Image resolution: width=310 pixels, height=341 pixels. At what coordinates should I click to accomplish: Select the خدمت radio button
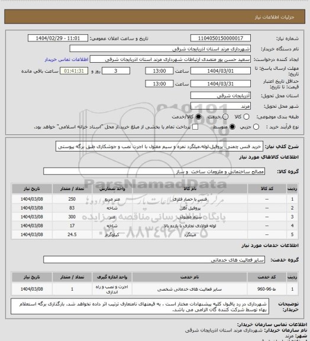click(x=225, y=117)
